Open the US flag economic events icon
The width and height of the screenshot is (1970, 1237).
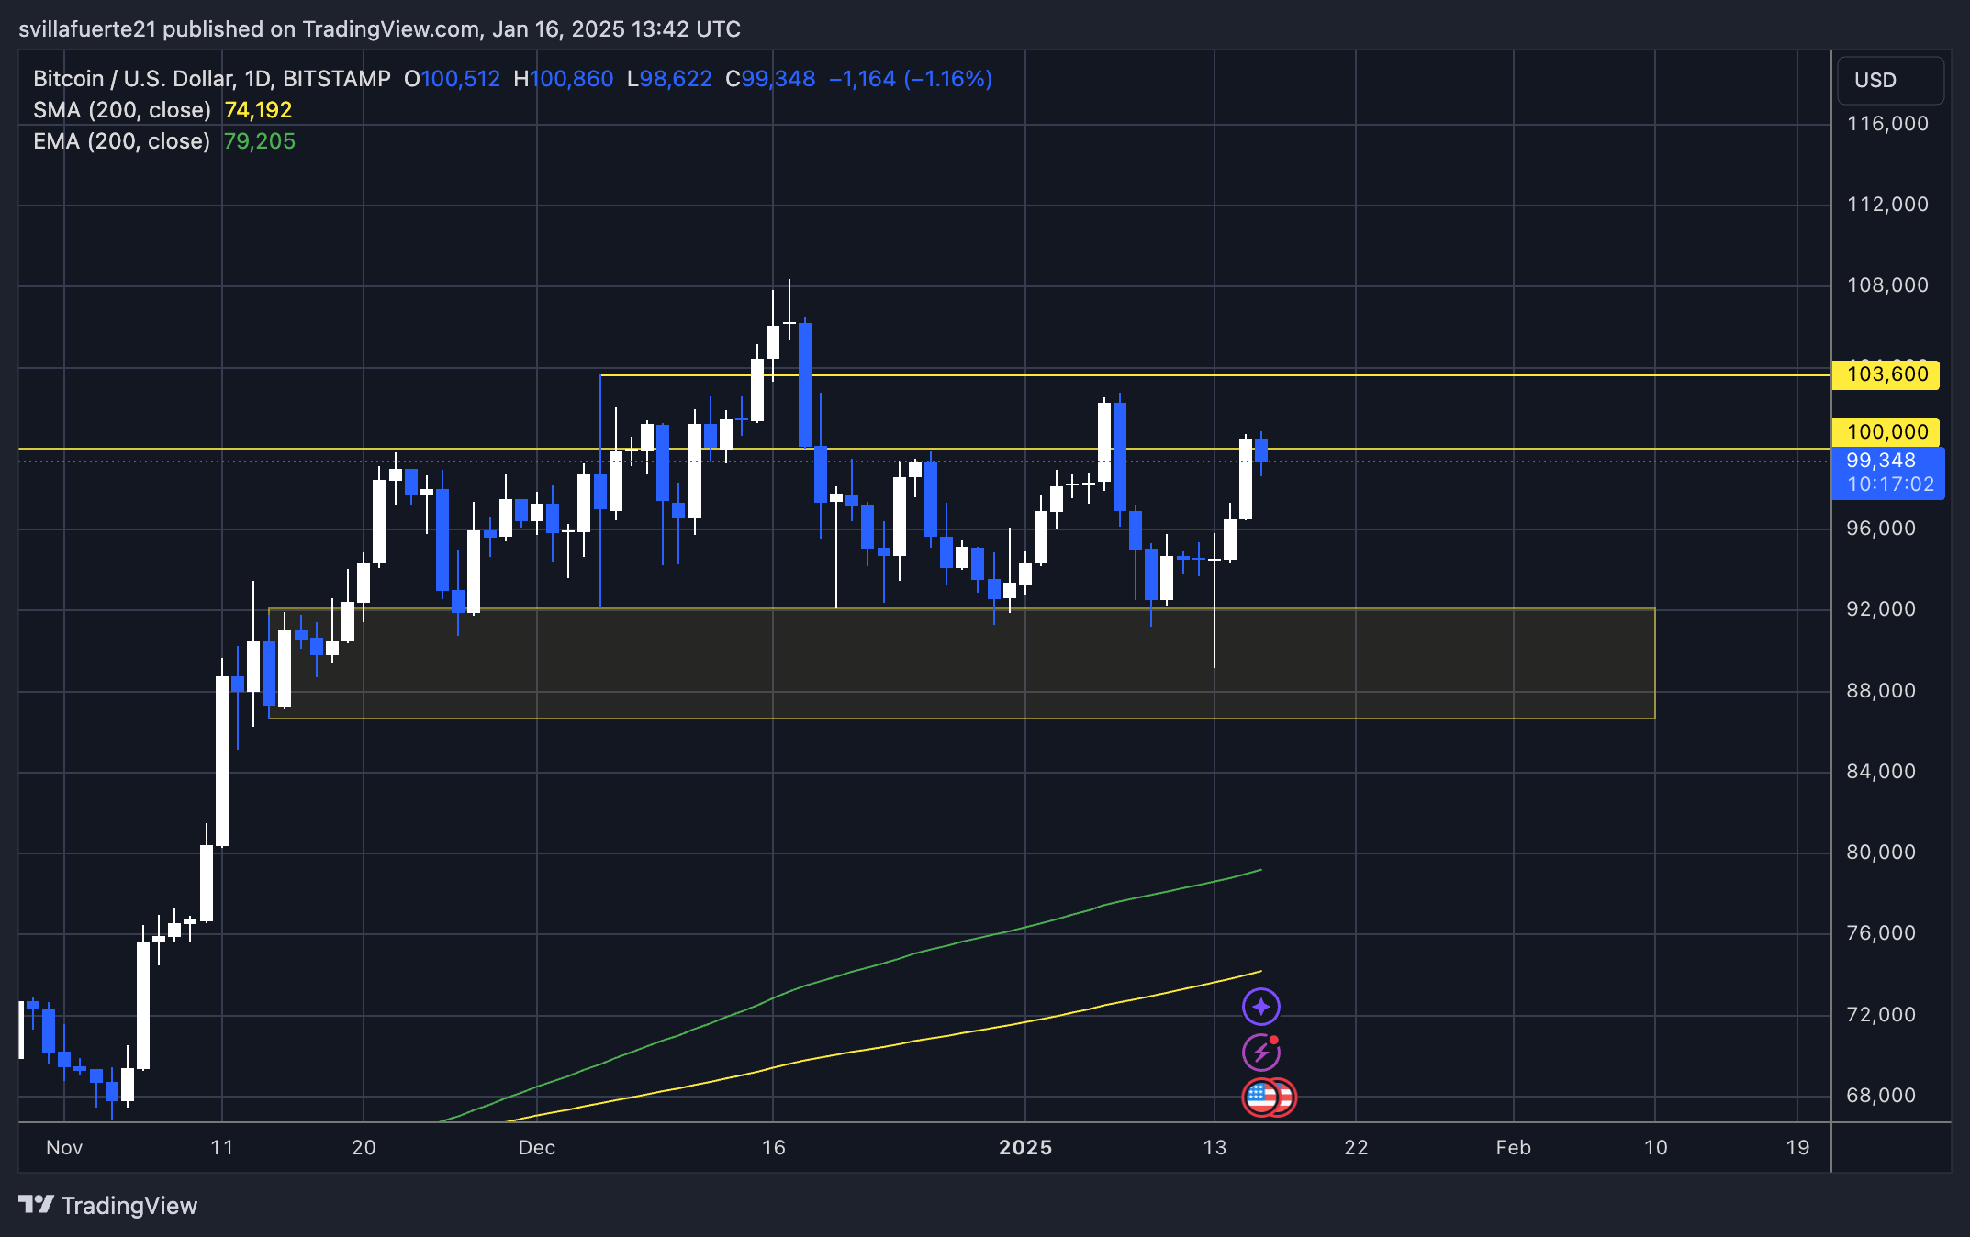(1261, 1096)
